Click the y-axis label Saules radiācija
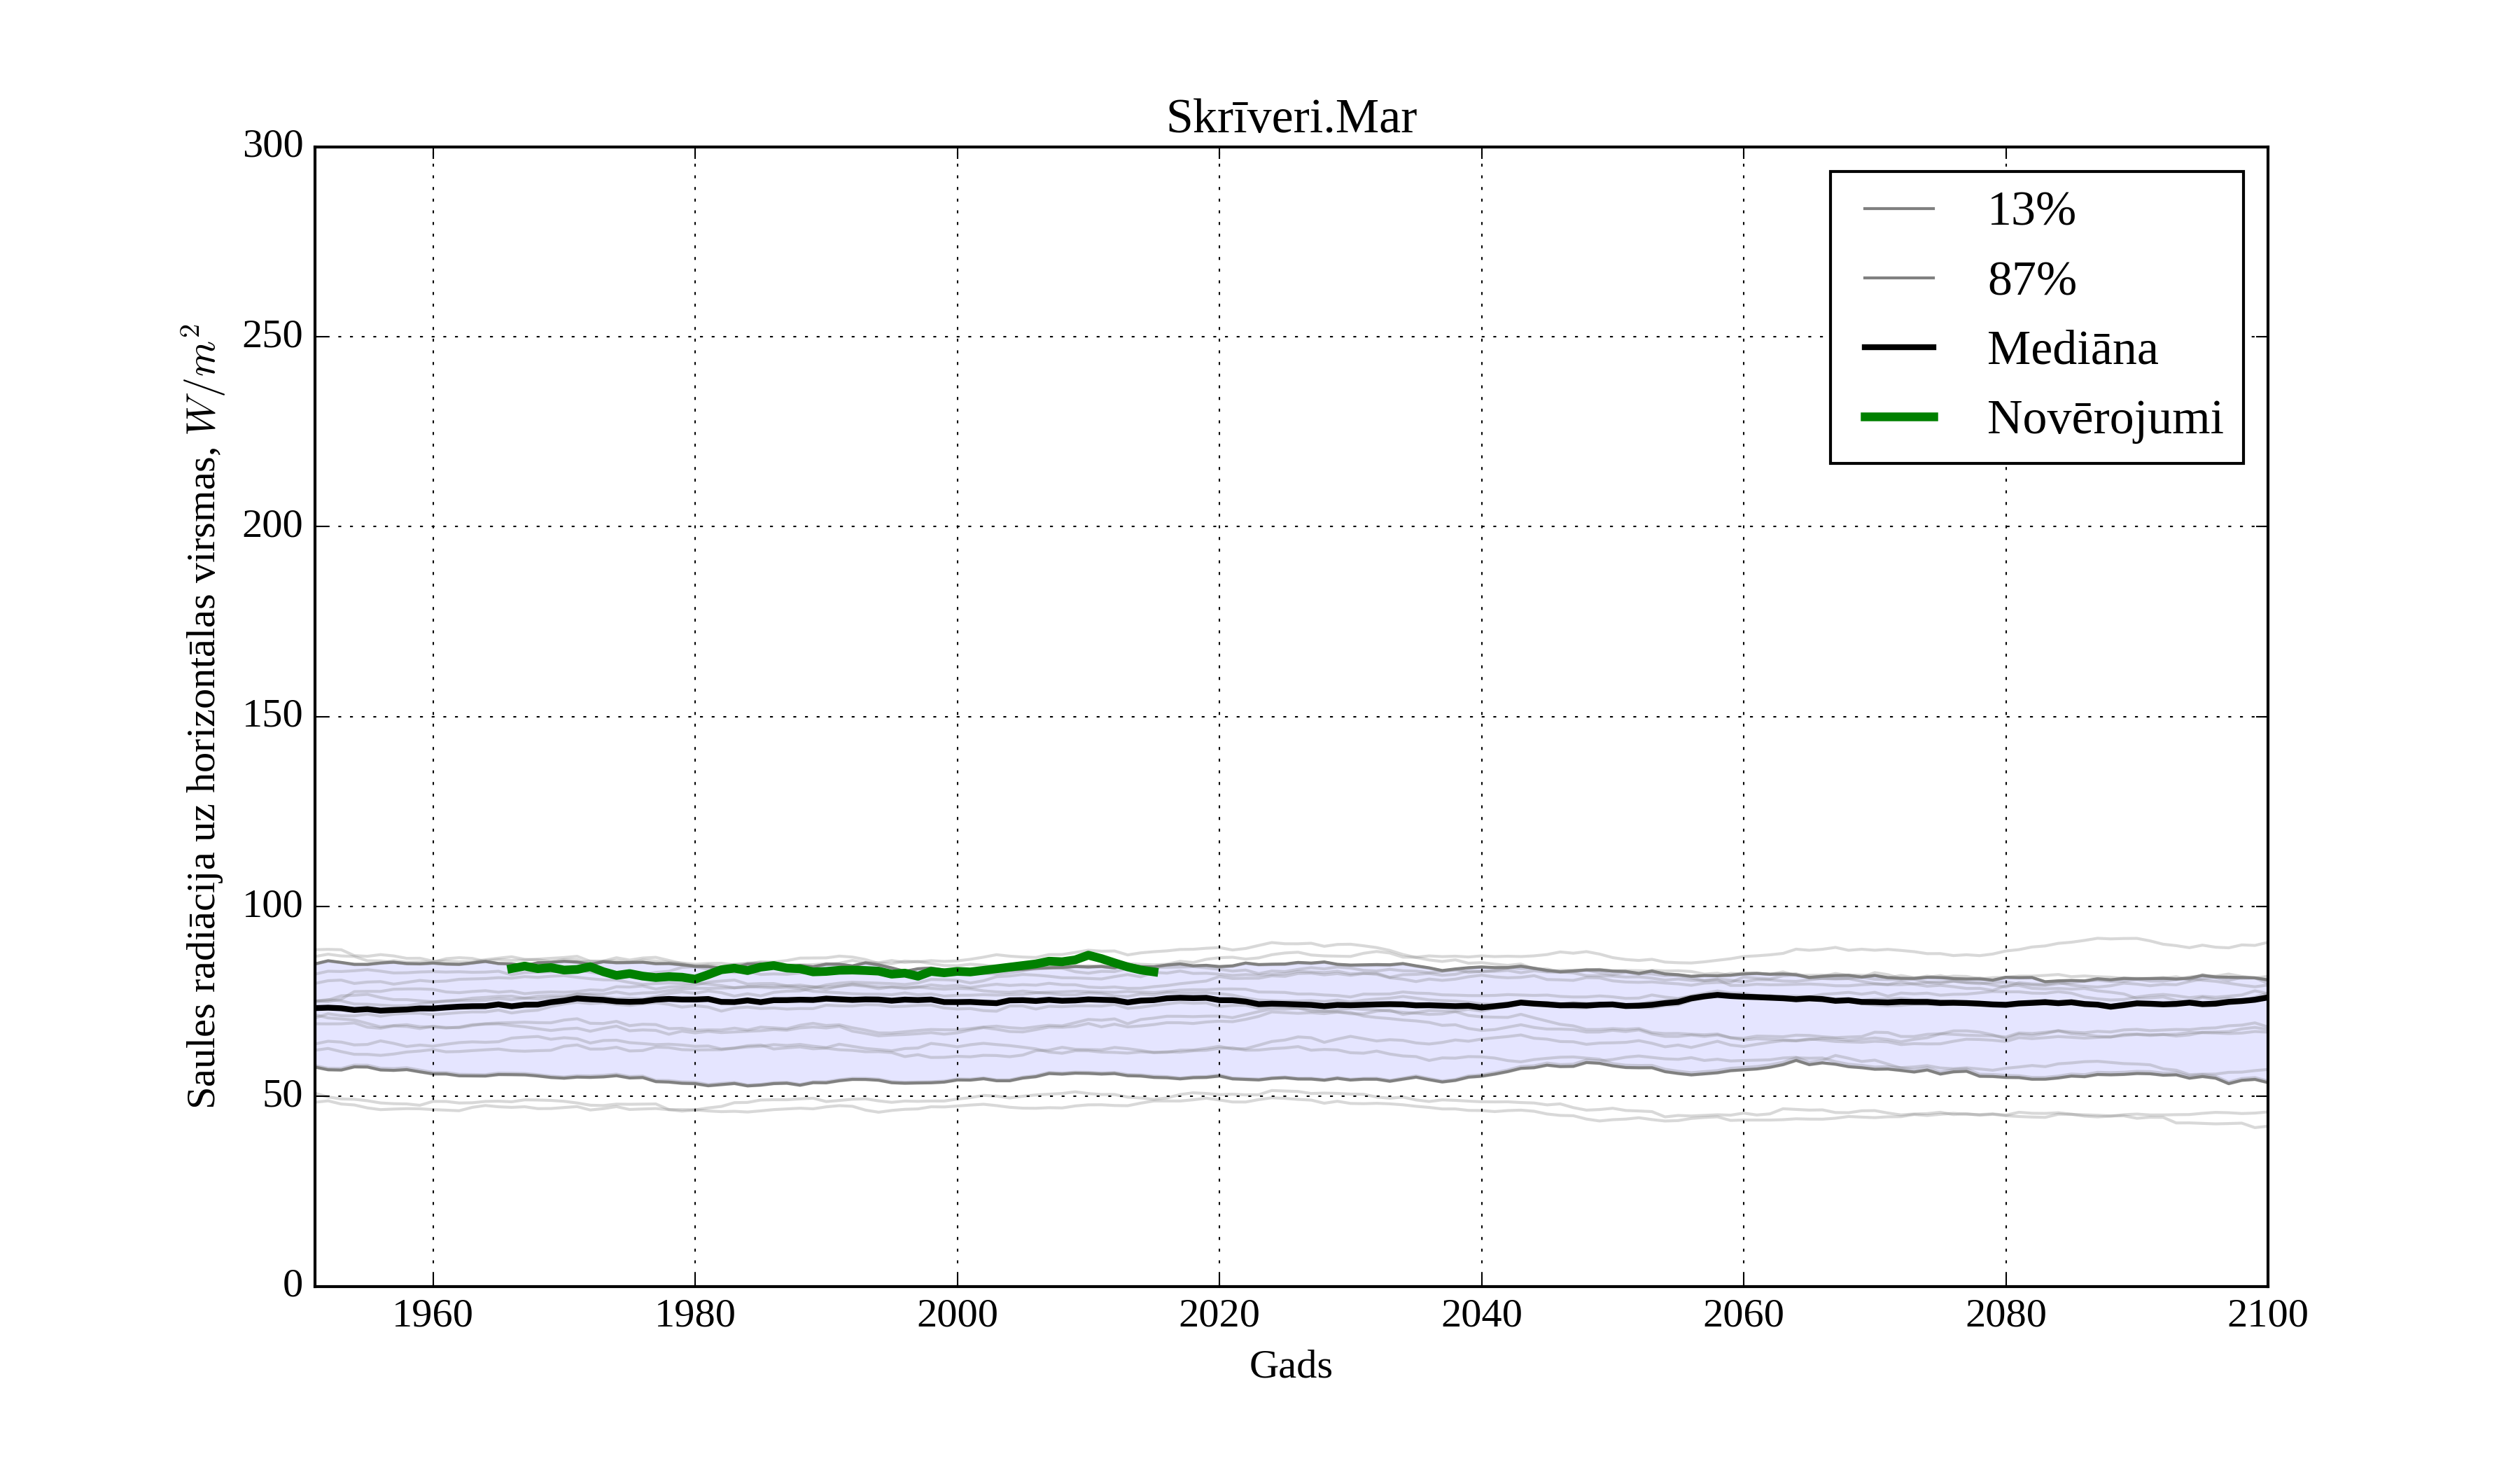Screen dimensions: 2520x1470 point(201,716)
